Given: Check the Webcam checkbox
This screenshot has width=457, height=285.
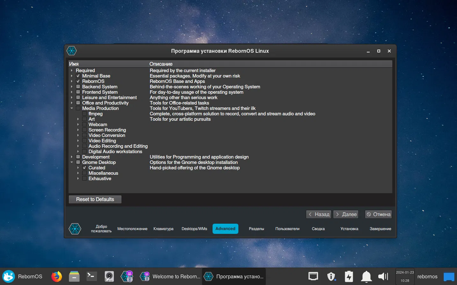Looking at the screenshot, I should [x=84, y=125].
